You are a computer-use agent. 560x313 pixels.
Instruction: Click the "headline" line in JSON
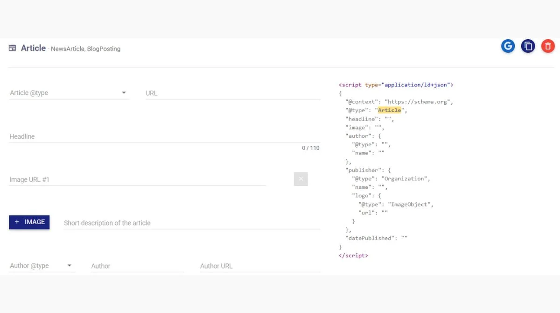coord(370,119)
